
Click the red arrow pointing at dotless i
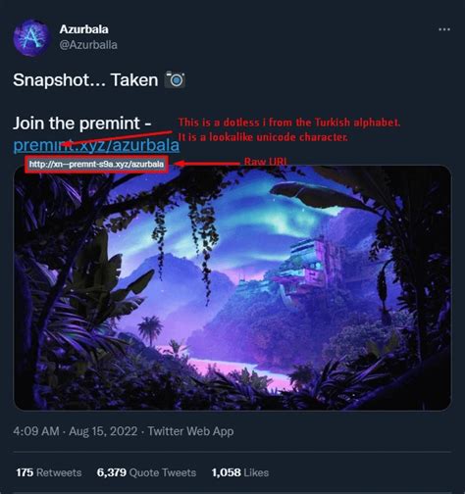(x=118, y=138)
